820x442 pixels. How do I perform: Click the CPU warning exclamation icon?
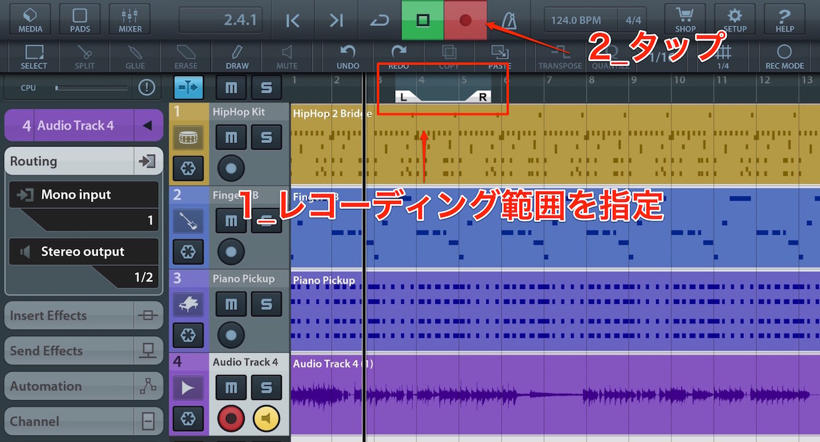pos(147,87)
